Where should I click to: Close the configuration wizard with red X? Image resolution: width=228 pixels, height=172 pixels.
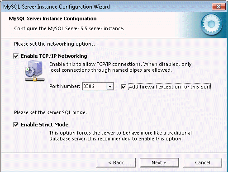point(218,6)
